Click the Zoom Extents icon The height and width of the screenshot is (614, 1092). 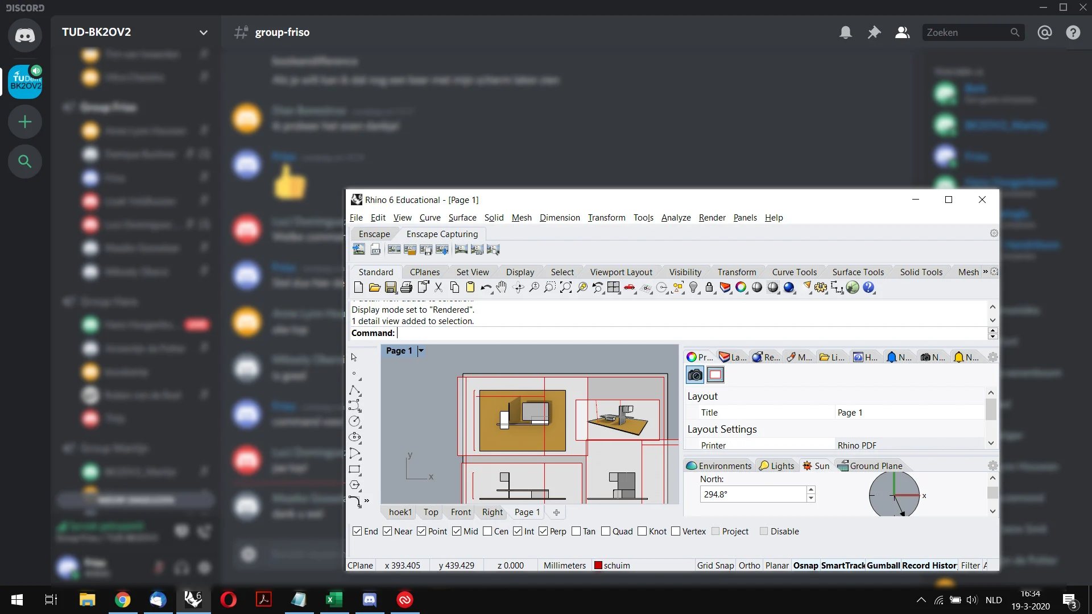coord(565,288)
